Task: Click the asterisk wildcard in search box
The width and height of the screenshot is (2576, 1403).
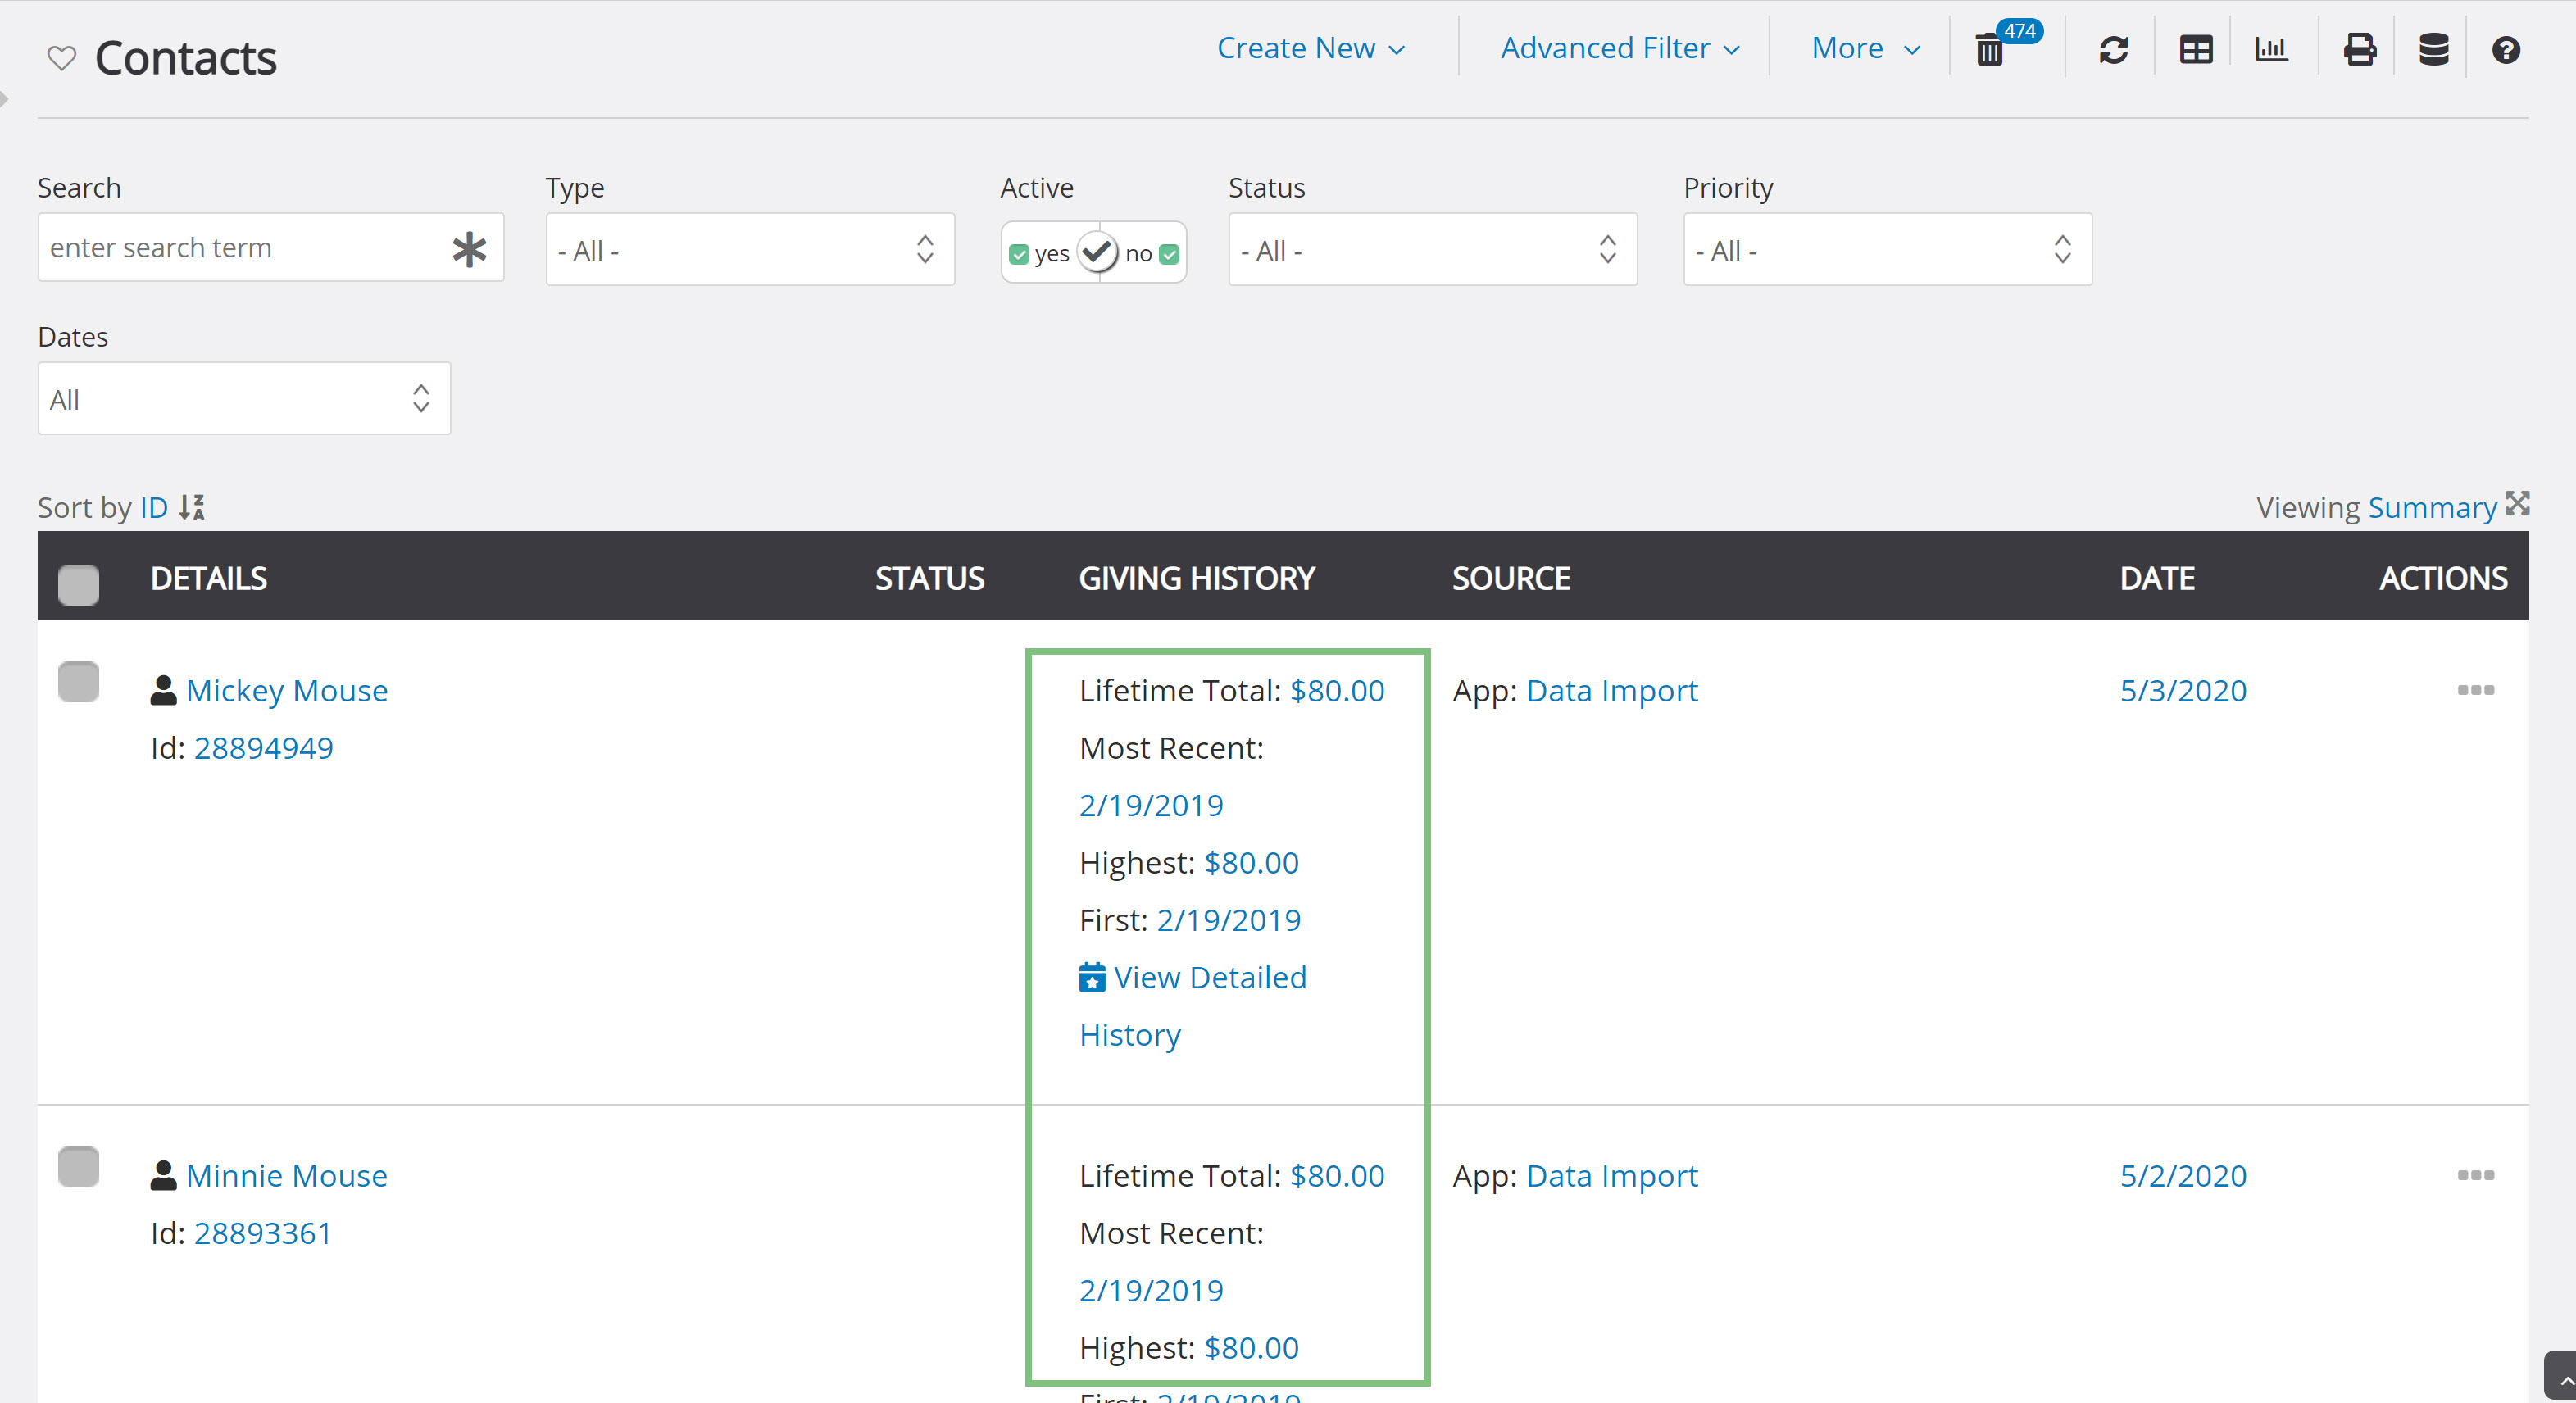Action: click(469, 248)
